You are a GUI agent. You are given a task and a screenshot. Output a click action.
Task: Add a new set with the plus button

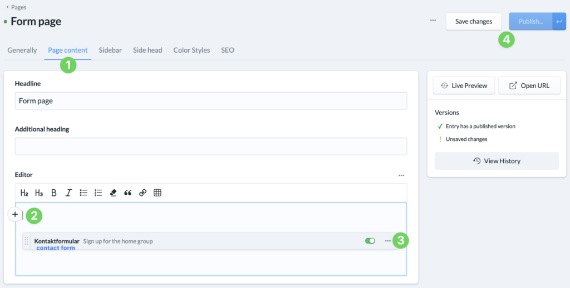tap(15, 214)
